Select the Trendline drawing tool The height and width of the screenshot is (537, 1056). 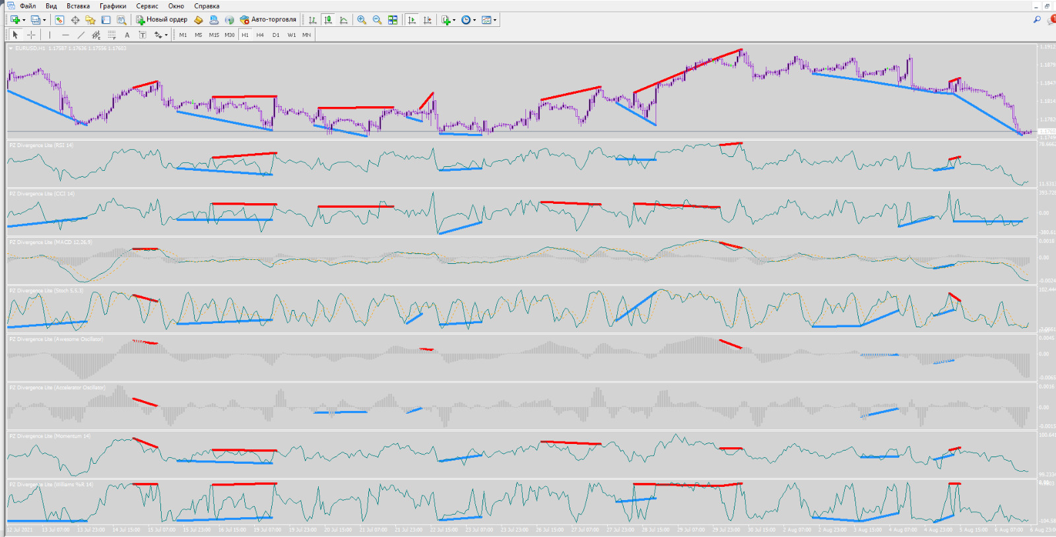81,35
